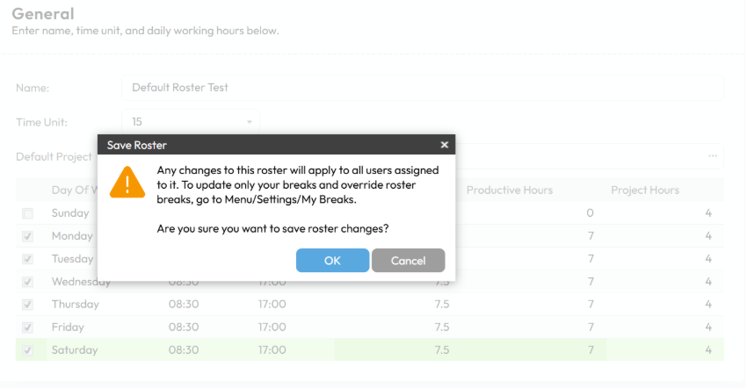The width and height of the screenshot is (747, 388).
Task: Toggle the Friday checkbox
Action: (x=28, y=327)
